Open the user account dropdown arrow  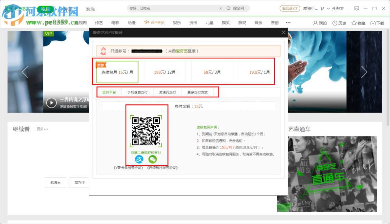tap(328, 9)
